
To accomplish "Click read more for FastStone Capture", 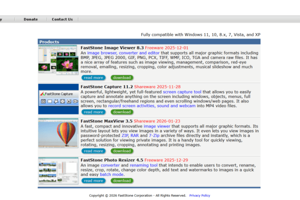I will pos(93,112).
